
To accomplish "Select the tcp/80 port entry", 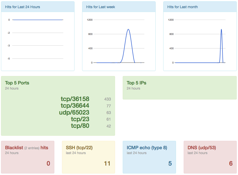I will pos(80,126).
